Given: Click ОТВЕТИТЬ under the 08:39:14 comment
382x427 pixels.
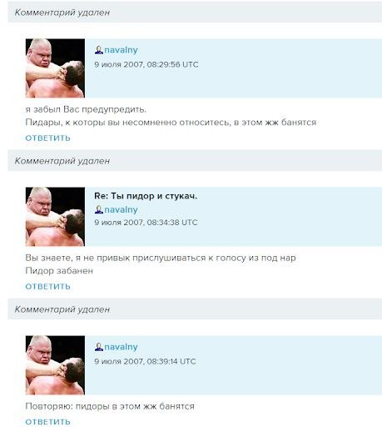Looking at the screenshot, I should coord(47,422).
